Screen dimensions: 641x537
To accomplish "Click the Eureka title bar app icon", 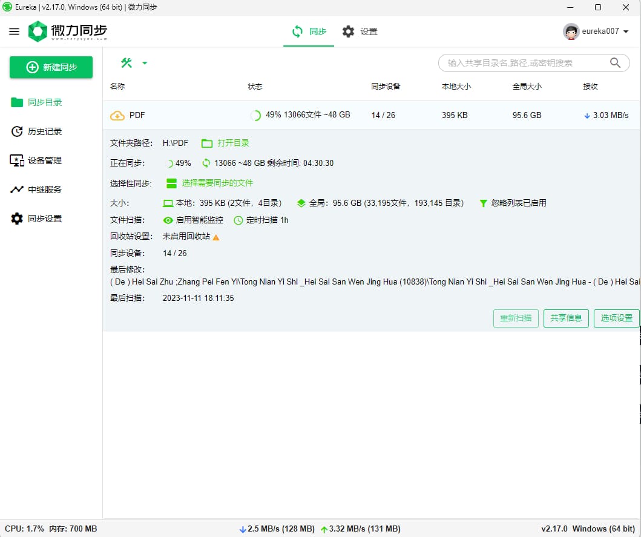I will (x=7, y=7).
